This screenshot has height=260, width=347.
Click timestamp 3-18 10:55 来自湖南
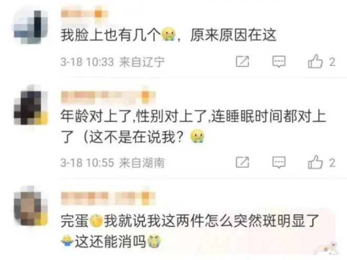pos(113,163)
